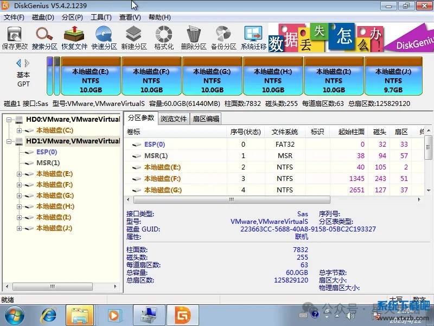Image resolution: width=434 pixels, height=326 pixels.
Task: Collapse the HD1:VMware disk tree node
Action: pyautogui.click(x=9, y=141)
